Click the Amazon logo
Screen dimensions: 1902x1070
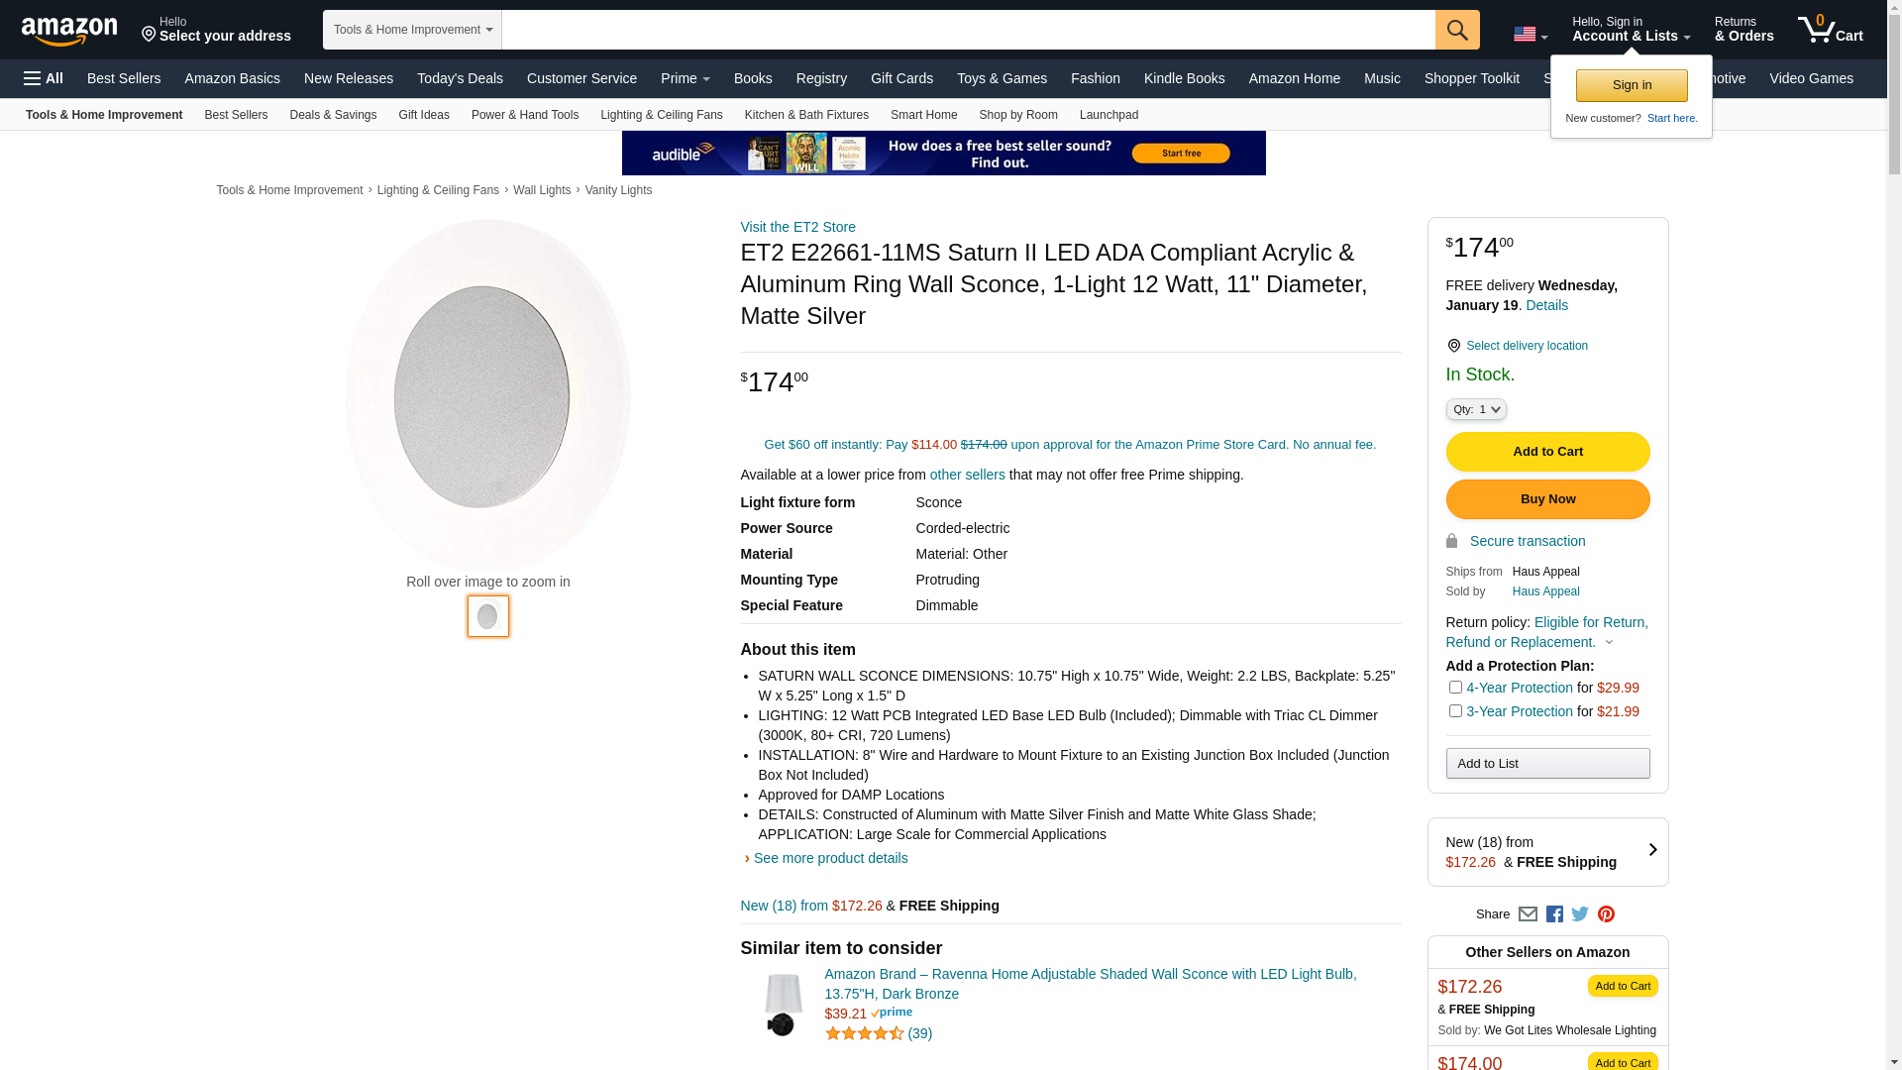point(69,31)
